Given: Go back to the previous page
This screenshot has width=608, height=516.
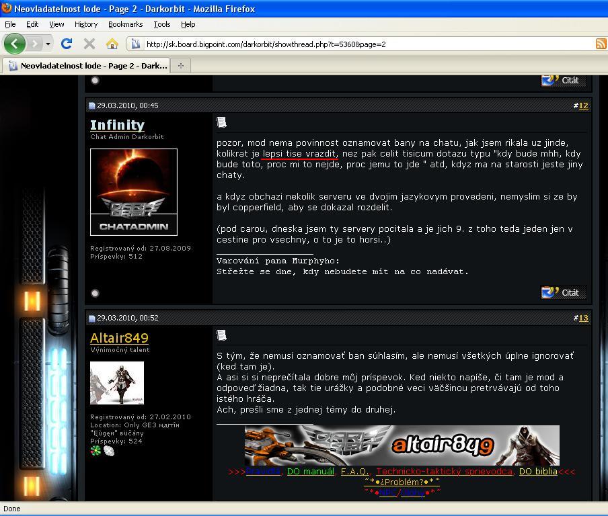Looking at the screenshot, I should coord(15,44).
